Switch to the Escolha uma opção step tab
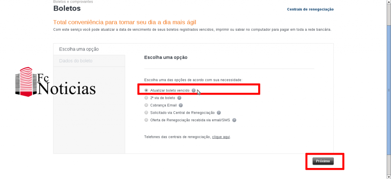Image resolution: width=391 pixels, height=179 pixels. tap(79, 49)
